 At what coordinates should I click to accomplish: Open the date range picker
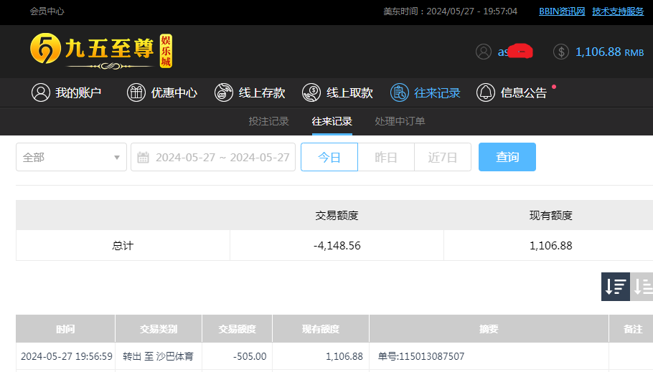213,157
